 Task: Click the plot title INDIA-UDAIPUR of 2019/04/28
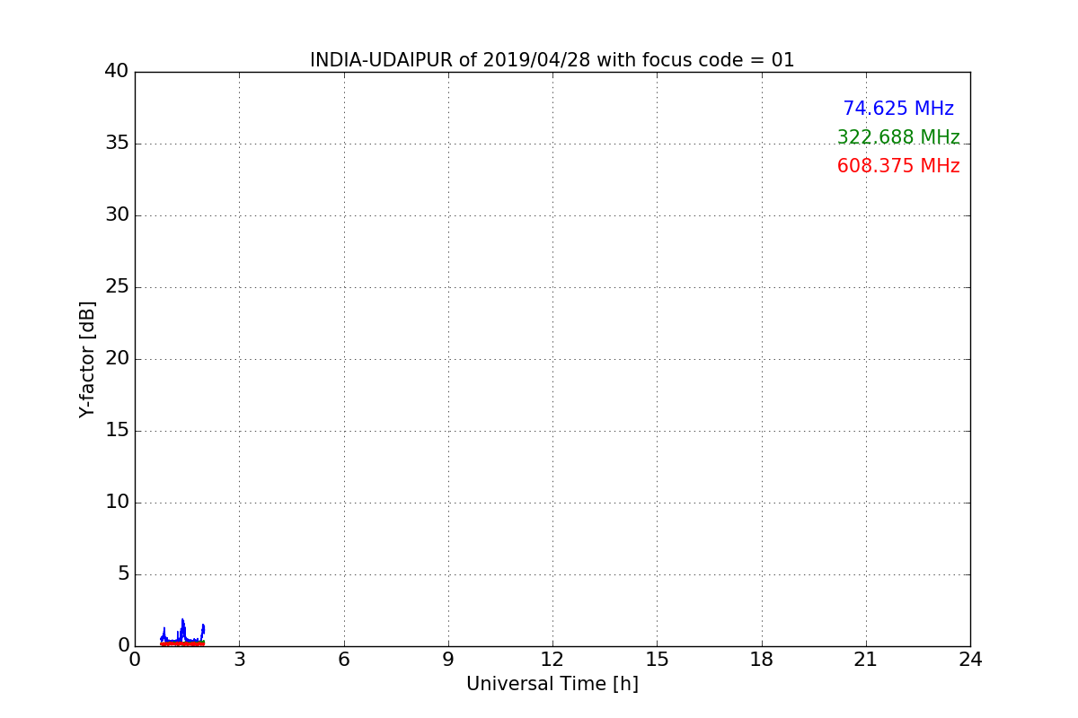tap(552, 60)
